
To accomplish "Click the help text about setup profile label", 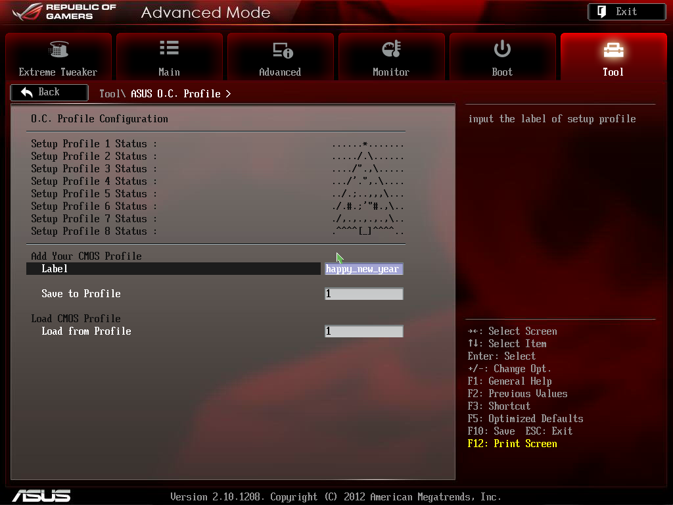I will tap(552, 119).
